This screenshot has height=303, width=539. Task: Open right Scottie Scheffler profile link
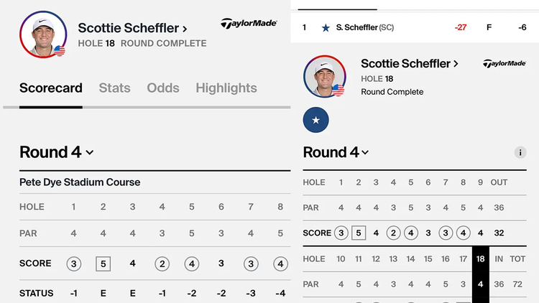click(x=410, y=64)
